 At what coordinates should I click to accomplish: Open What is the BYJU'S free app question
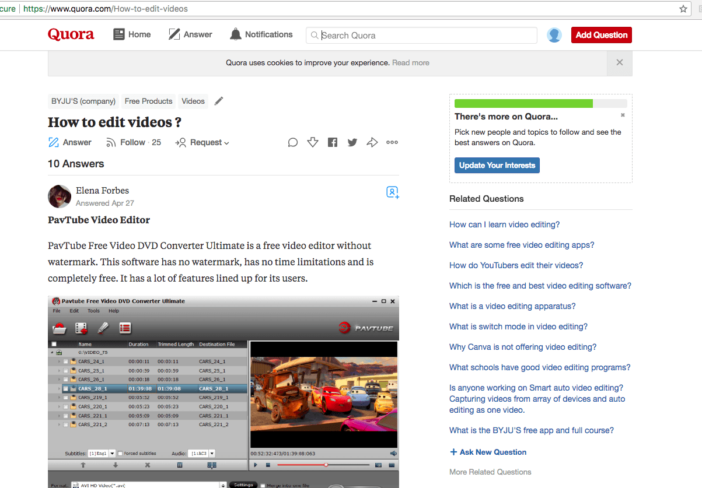coord(532,430)
